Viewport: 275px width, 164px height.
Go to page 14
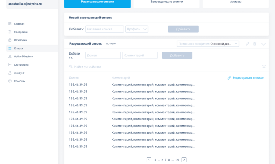tap(177, 160)
